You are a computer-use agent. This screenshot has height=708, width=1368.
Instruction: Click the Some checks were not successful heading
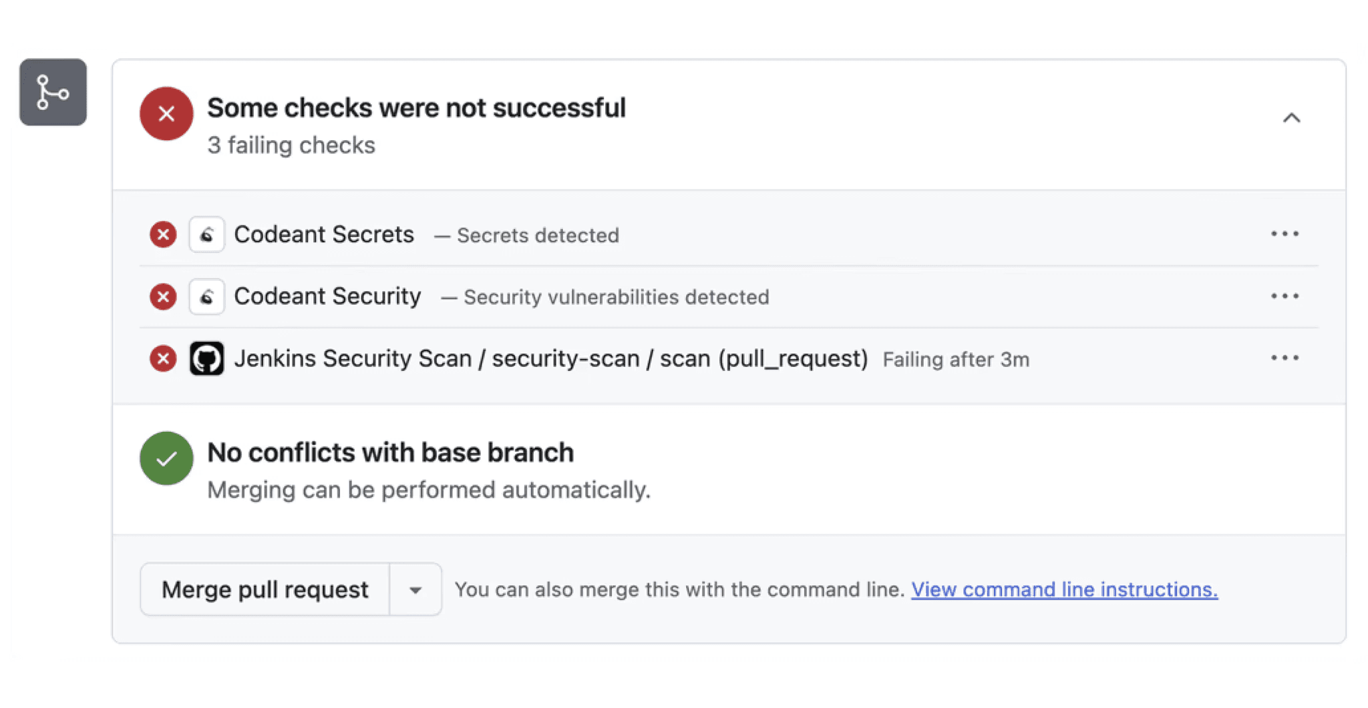click(416, 108)
